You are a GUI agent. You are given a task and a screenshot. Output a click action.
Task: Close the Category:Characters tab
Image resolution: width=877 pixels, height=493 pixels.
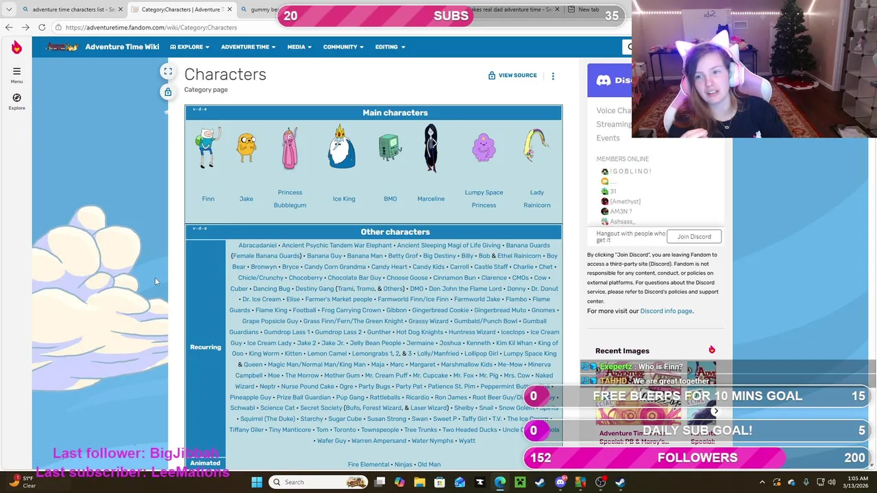(x=230, y=10)
